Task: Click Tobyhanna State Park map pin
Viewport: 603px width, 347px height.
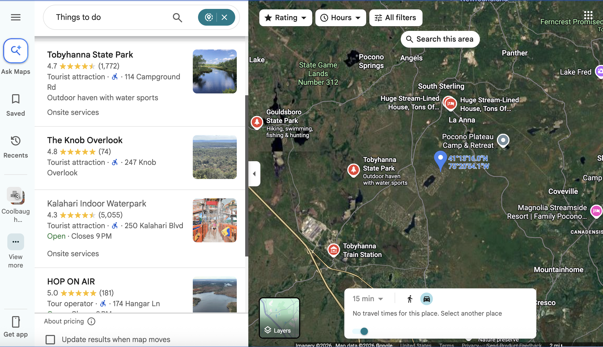Action: [x=354, y=170]
